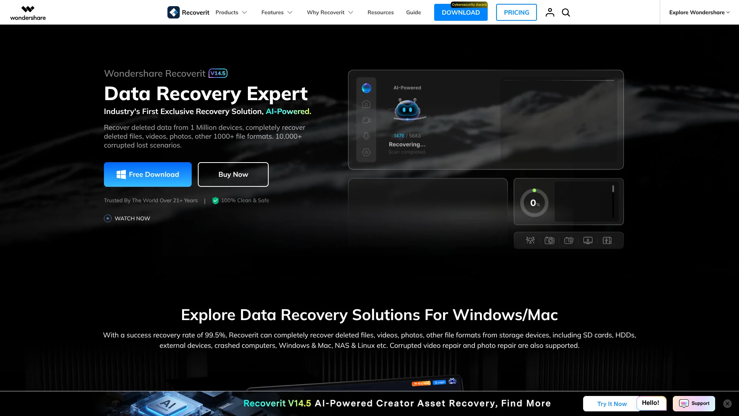Screen dimensions: 739x416
Task: Select the hexagon settings sidebar icon
Action: (x=366, y=152)
